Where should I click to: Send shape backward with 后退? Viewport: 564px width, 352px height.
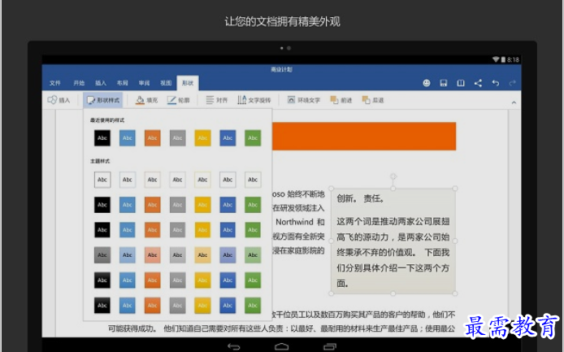pos(373,100)
